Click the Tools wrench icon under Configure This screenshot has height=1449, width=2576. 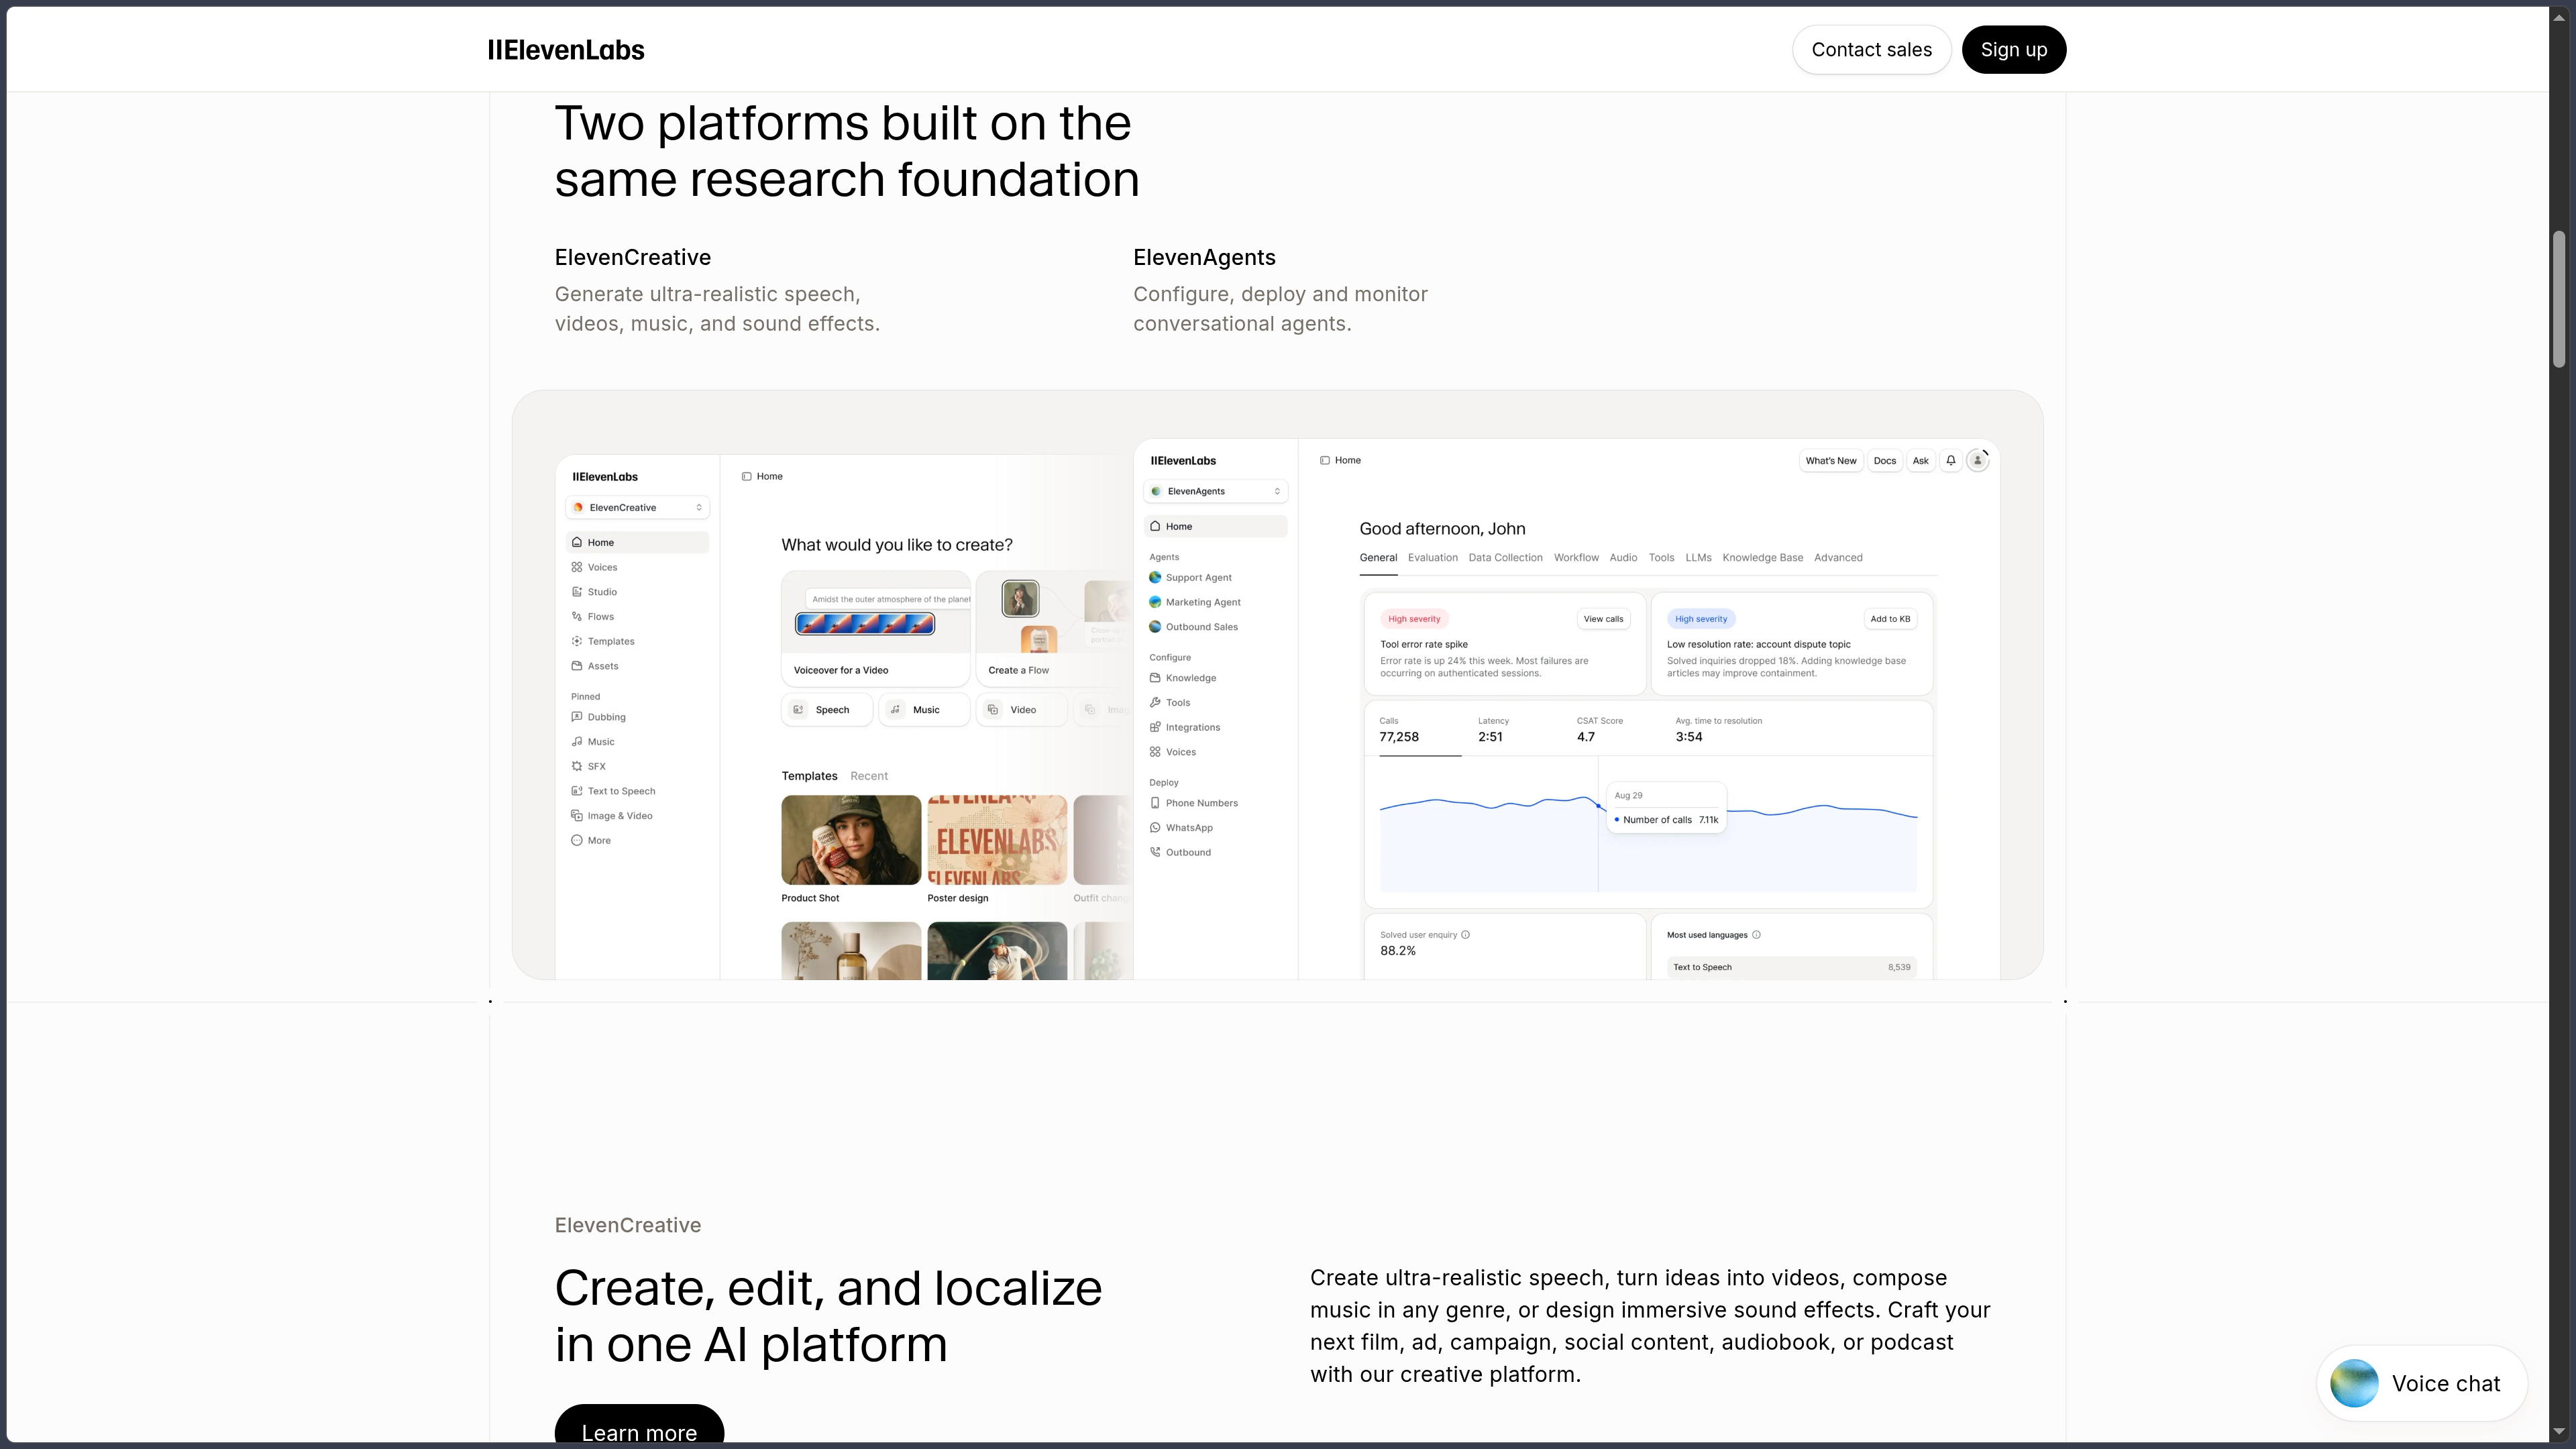tap(1155, 702)
